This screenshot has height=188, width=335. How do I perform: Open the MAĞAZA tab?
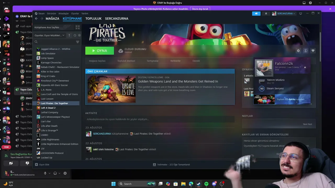(x=52, y=19)
